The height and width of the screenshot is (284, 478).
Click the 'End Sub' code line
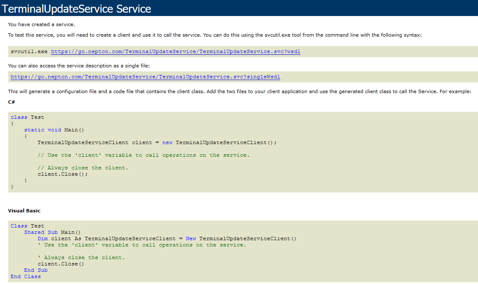point(36,270)
